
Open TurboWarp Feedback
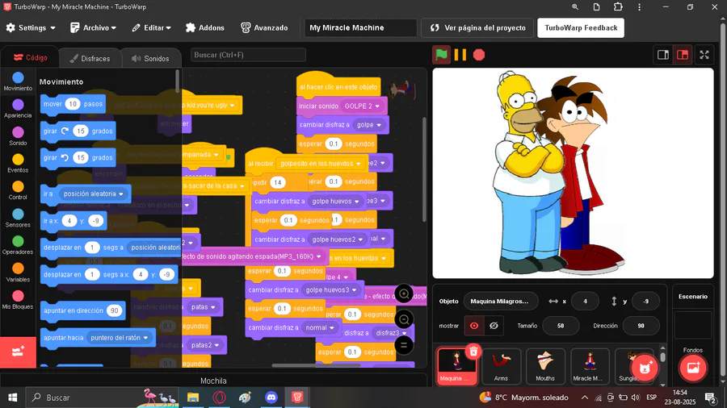[x=581, y=27]
